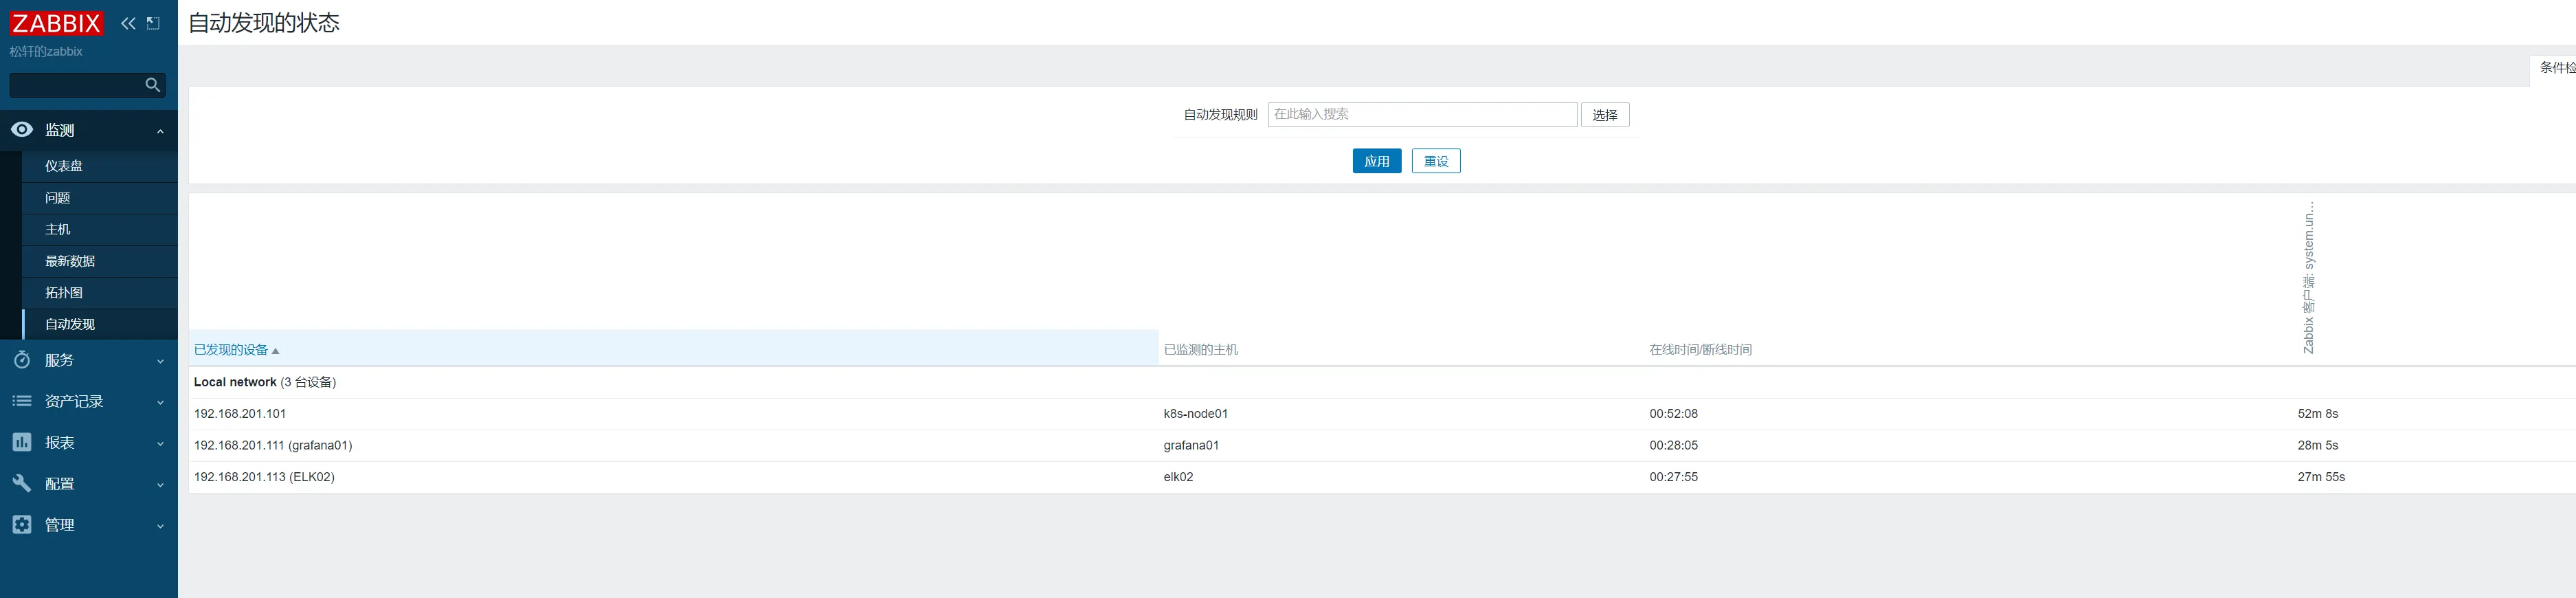This screenshot has height=598, width=2576.
Task: Click the 资产记录 list icon
Action: [x=22, y=401]
